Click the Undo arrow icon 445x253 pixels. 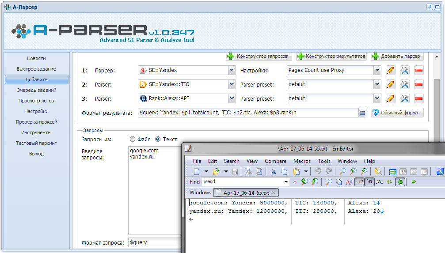coord(318,171)
